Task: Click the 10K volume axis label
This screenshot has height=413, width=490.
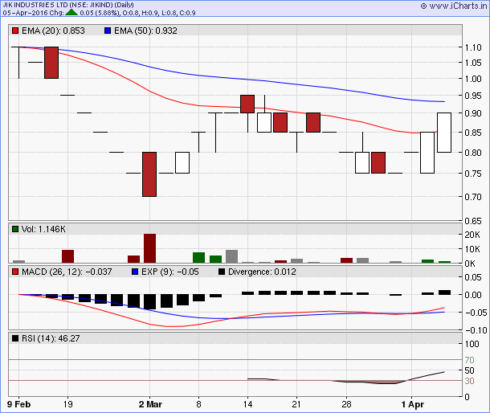Action: [472, 249]
